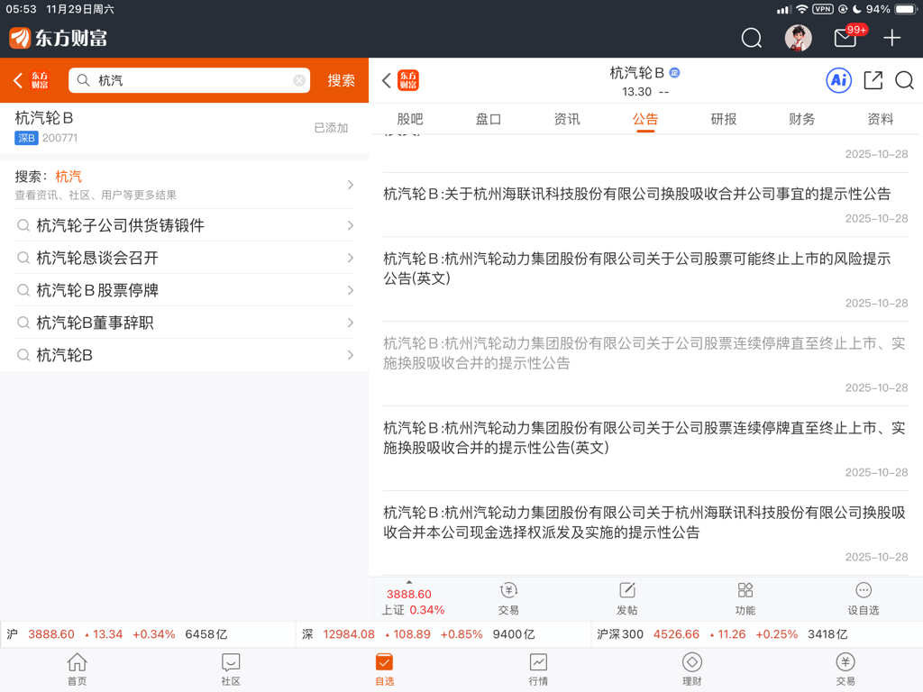This screenshot has height=692, width=923.
Task: Select suggestion 杭汽轮子公司供货铸锻件
Action: [x=184, y=225]
